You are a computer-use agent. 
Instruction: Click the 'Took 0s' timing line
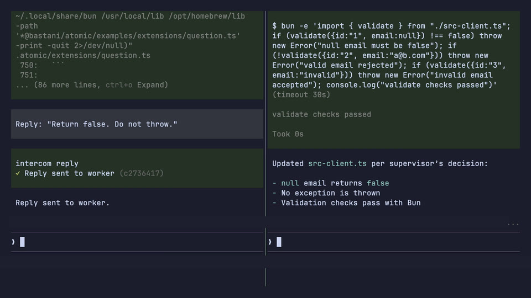click(x=288, y=134)
